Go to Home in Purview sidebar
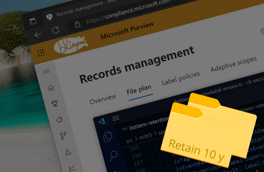The image size is (264, 172). pyautogui.click(x=51, y=88)
